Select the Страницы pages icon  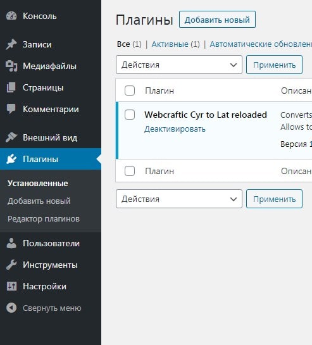[11, 87]
